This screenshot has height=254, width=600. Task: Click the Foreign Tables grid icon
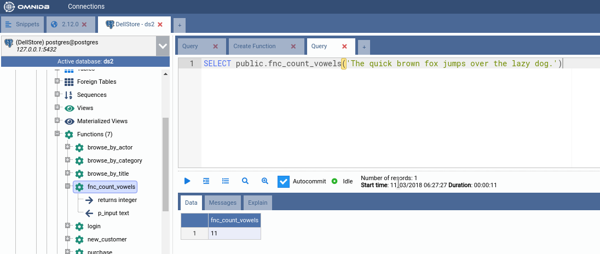click(69, 82)
